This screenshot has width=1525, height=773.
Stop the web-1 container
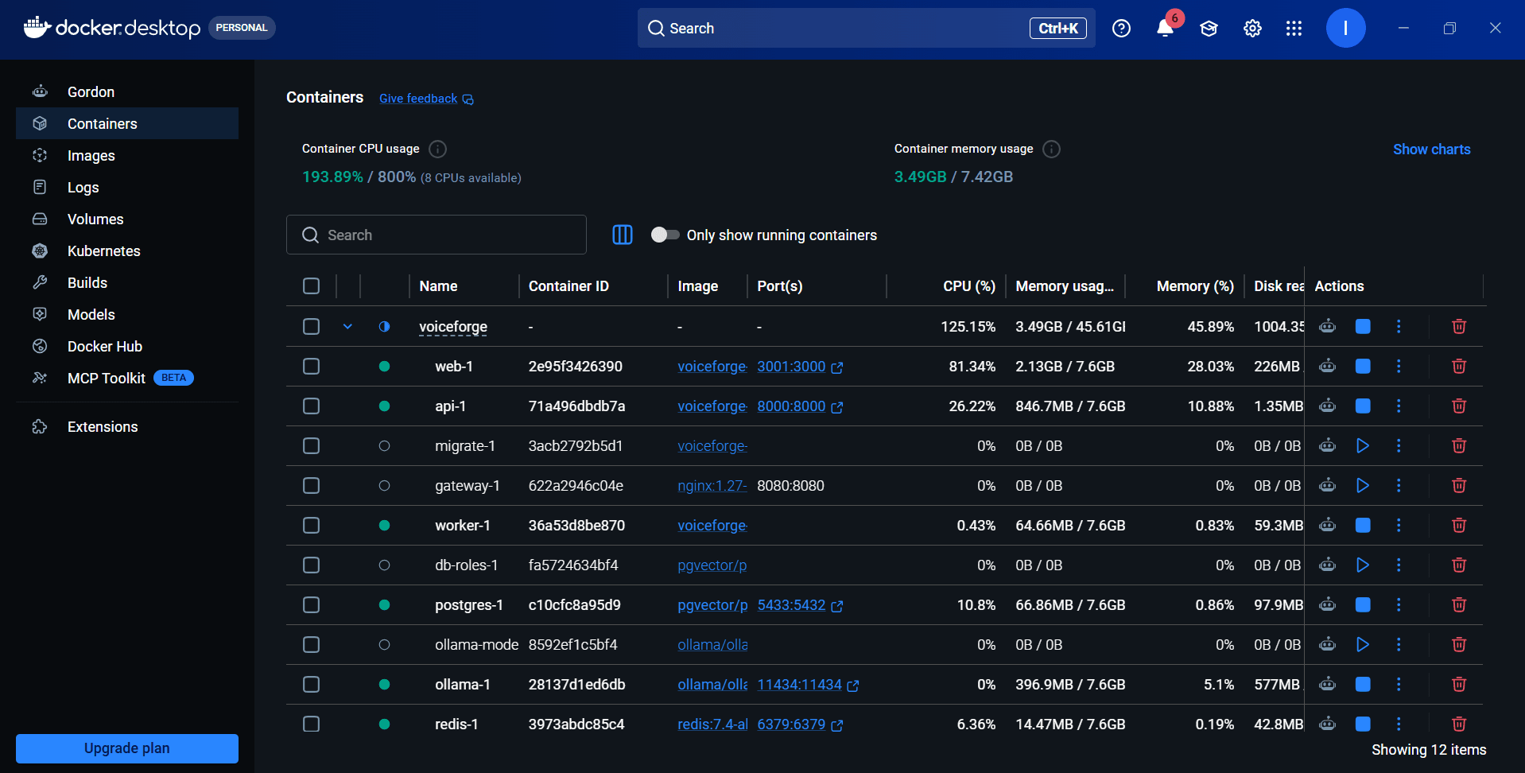tap(1363, 366)
